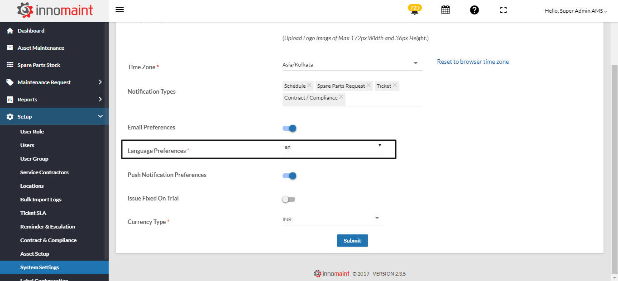Screen dimensions: 618x281
Task: Click the help question mark icon
Action: point(474,10)
